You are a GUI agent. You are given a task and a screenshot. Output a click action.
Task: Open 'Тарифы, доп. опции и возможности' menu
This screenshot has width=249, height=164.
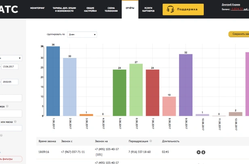click(x=64, y=9)
